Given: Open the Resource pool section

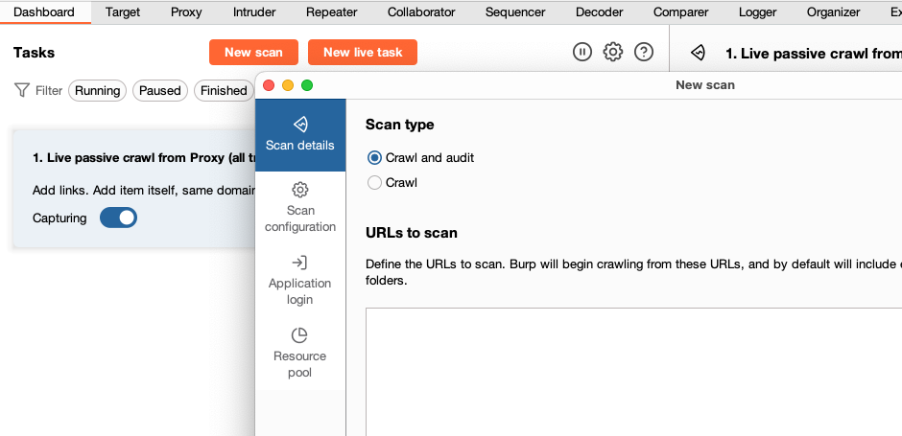Looking at the screenshot, I should coord(300,353).
